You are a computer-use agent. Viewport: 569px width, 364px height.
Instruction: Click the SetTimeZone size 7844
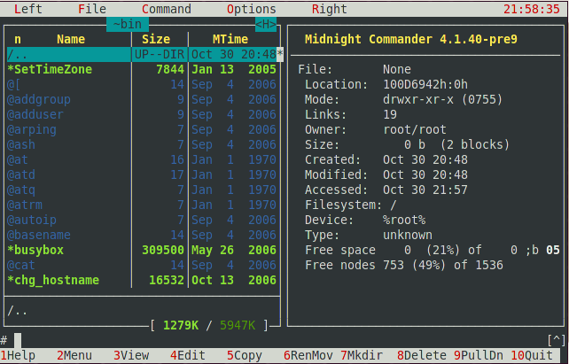(170, 69)
